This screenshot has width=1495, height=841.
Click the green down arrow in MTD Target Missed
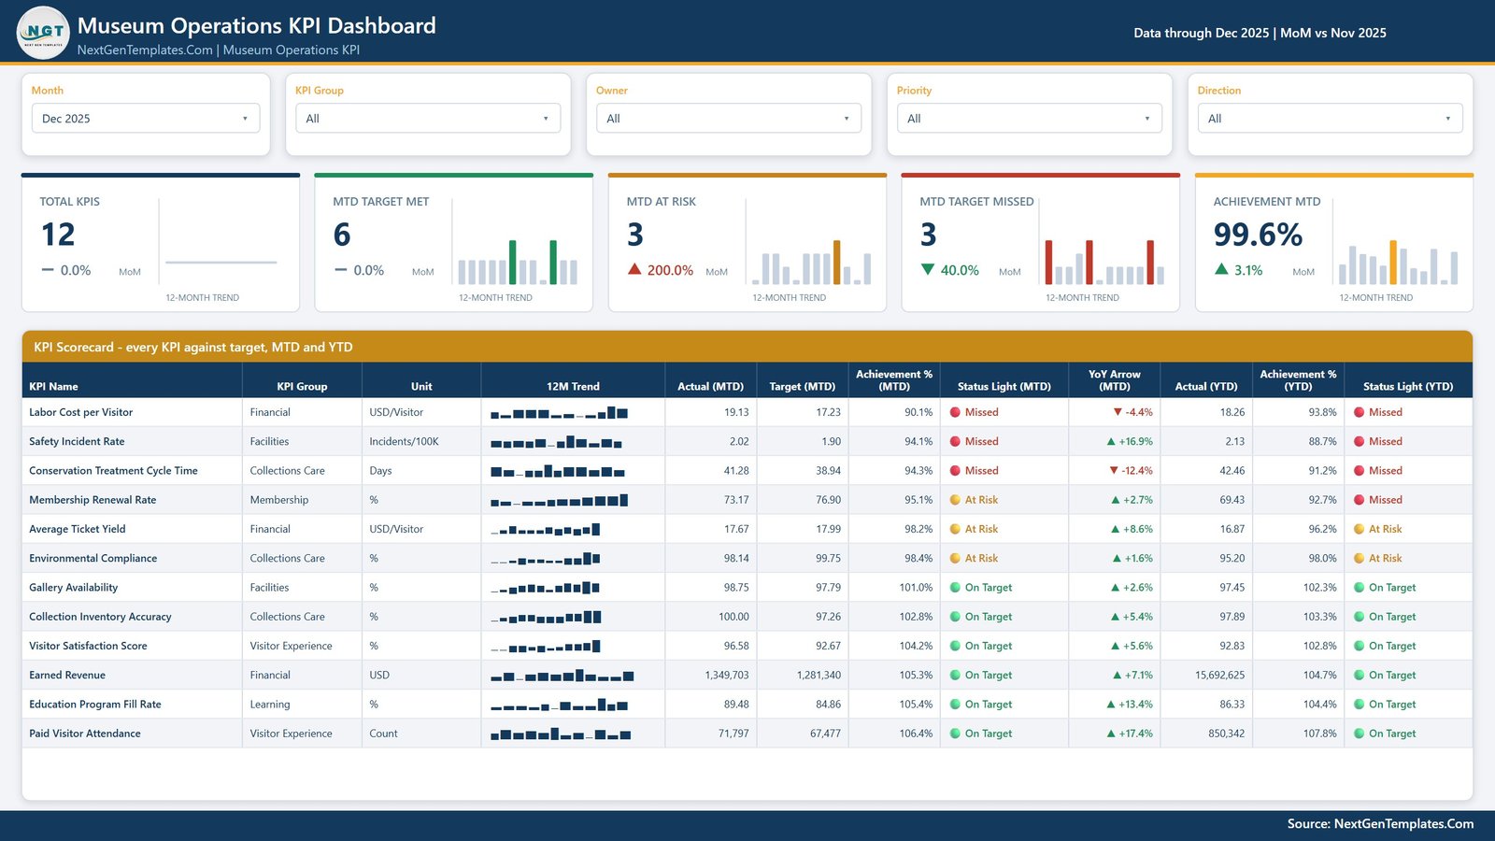[x=928, y=269]
